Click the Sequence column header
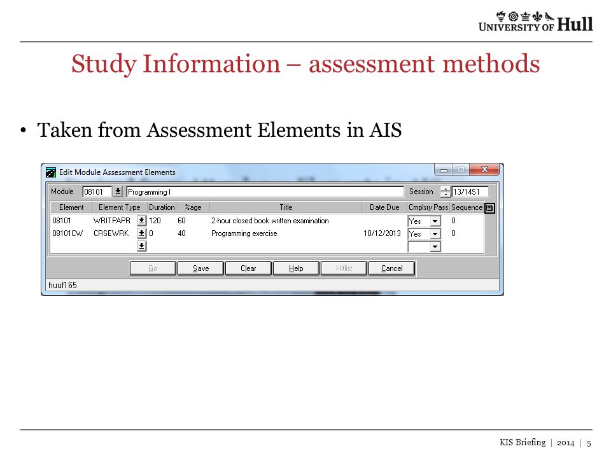The width and height of the screenshot is (611, 458). point(467,207)
